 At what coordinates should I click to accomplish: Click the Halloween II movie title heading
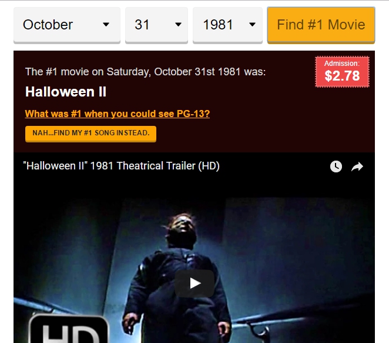point(66,92)
